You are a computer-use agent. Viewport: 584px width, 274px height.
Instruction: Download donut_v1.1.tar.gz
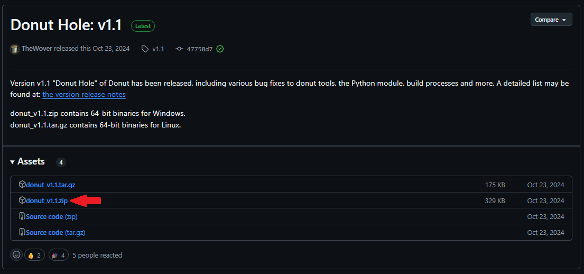click(x=51, y=185)
